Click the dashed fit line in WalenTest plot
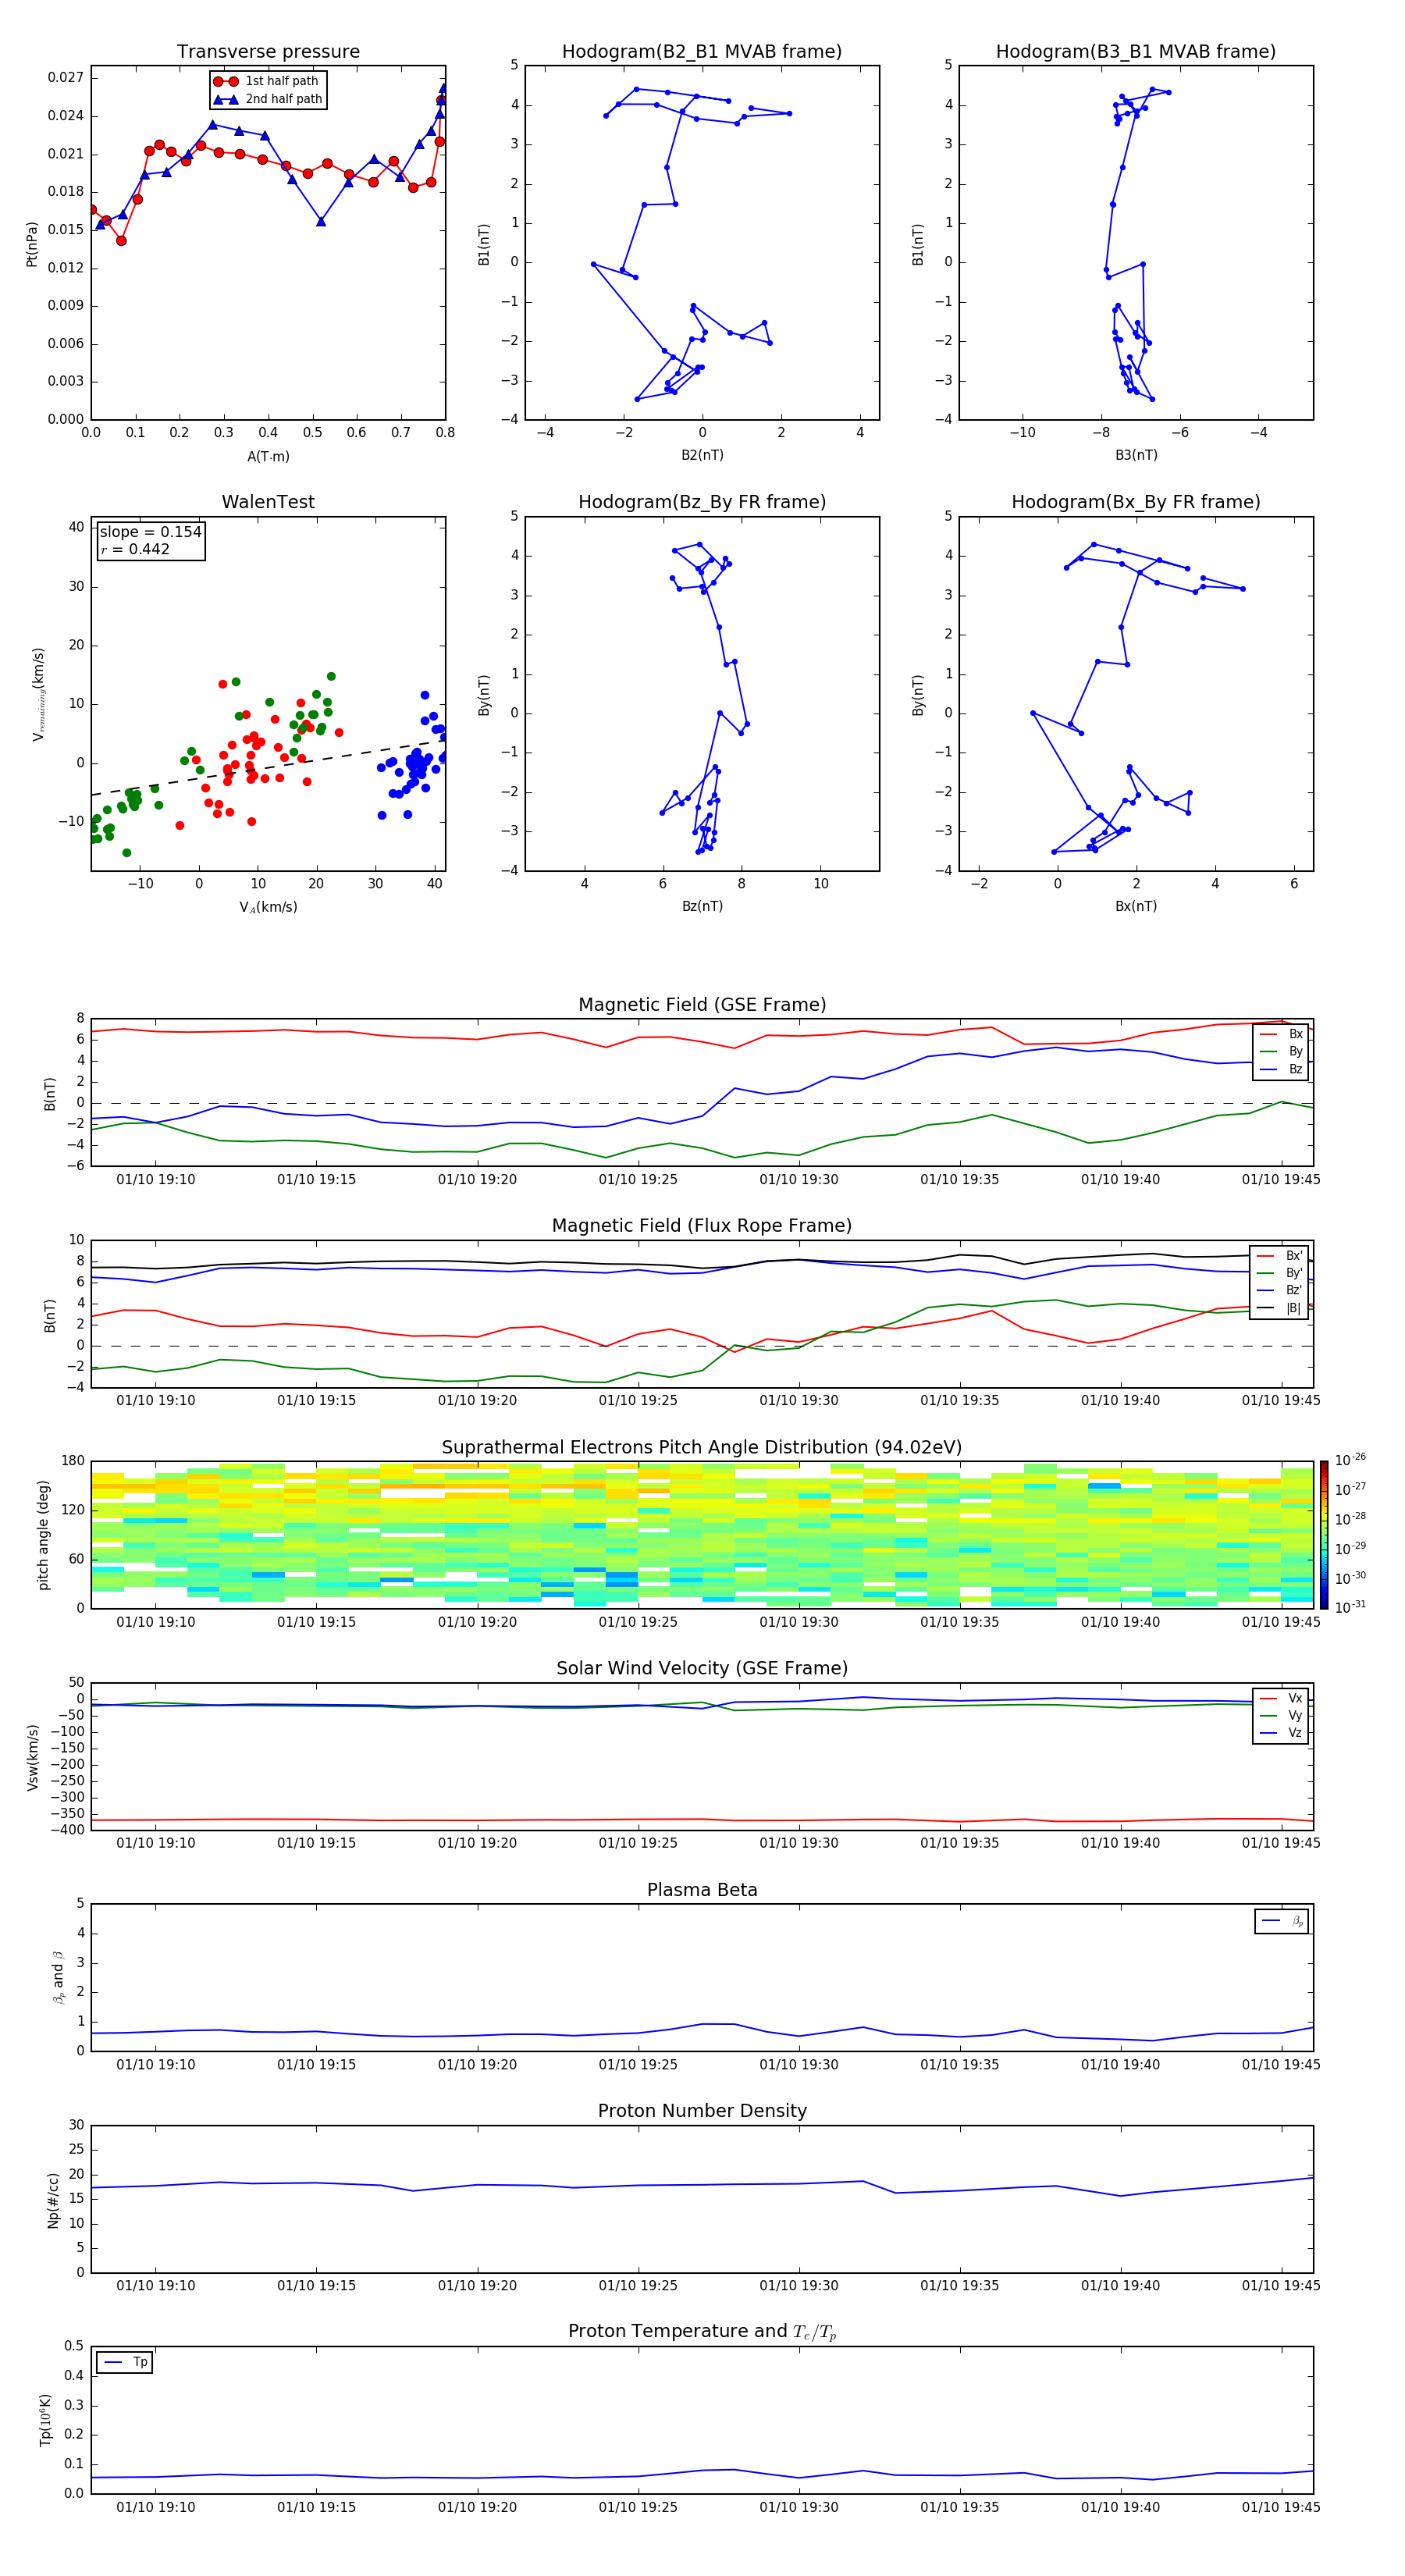The width and height of the screenshot is (1405, 2576). (x=268, y=768)
